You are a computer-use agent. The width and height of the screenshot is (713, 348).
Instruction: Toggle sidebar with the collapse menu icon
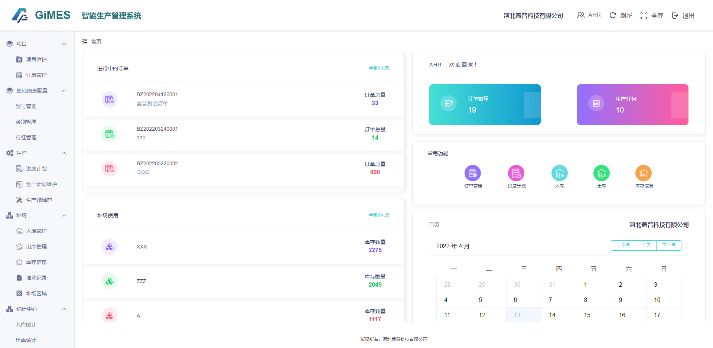point(85,42)
